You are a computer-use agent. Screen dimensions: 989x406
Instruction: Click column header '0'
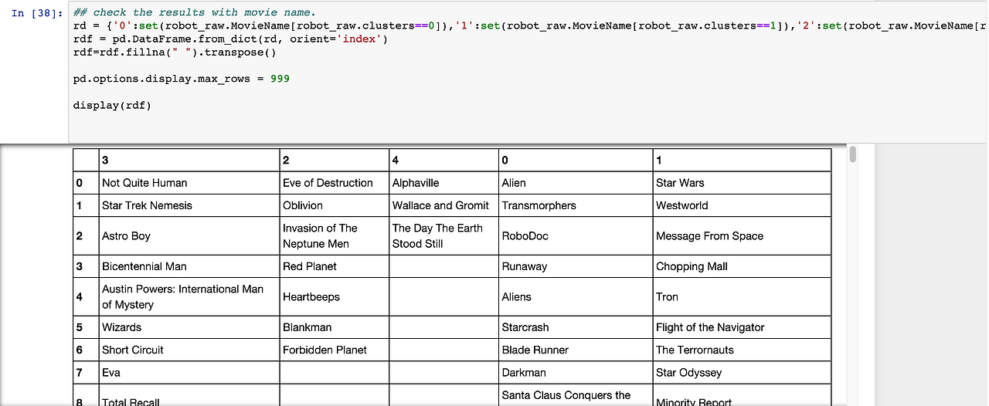pyautogui.click(x=576, y=160)
